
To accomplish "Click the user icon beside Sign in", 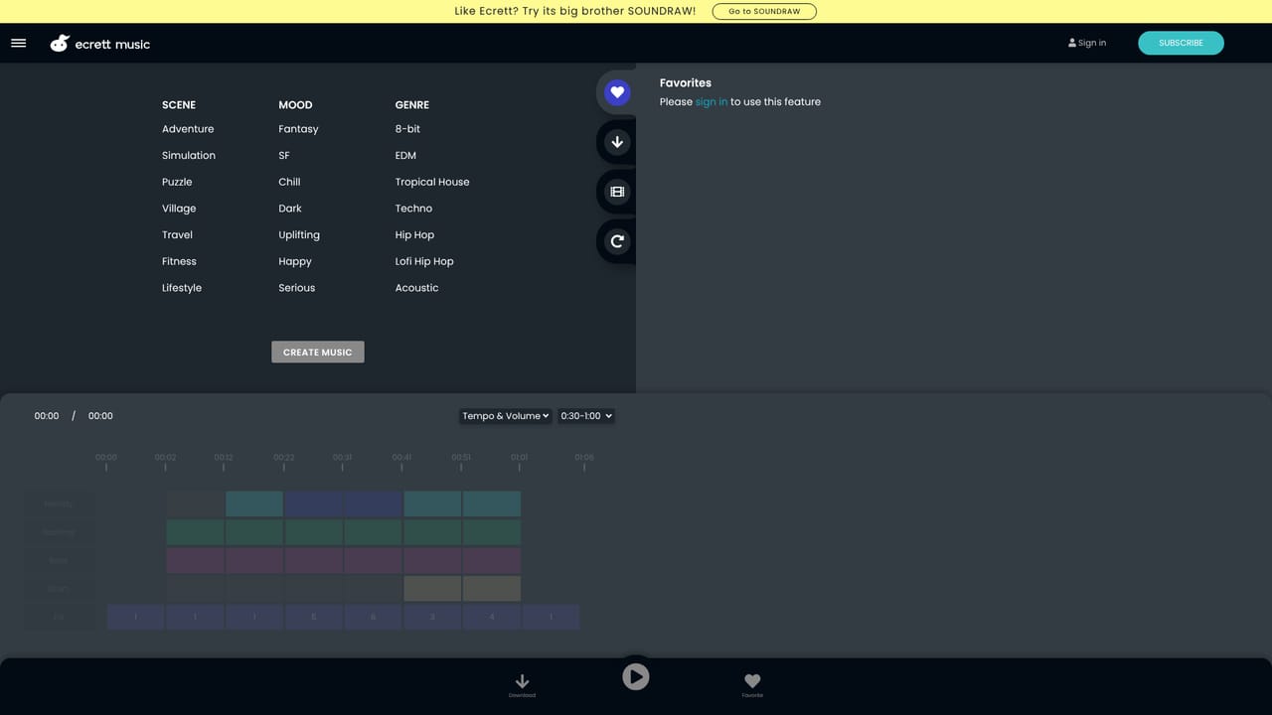I will point(1072,43).
